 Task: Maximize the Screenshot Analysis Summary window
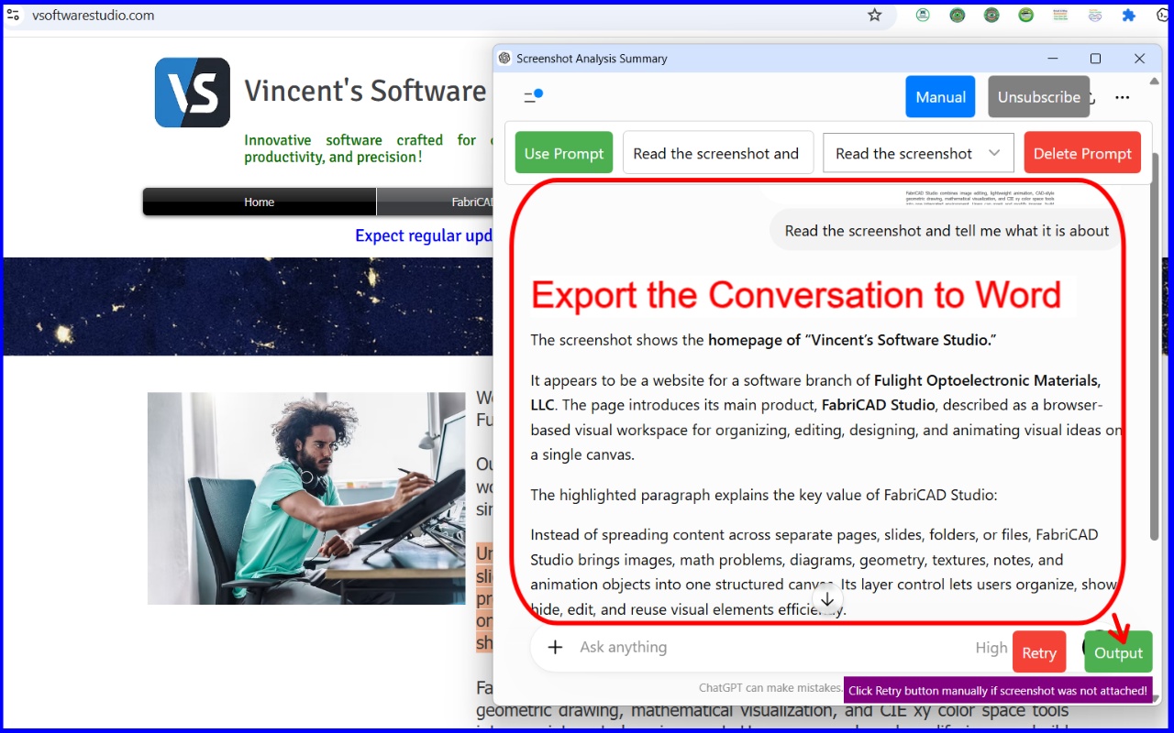tap(1095, 59)
